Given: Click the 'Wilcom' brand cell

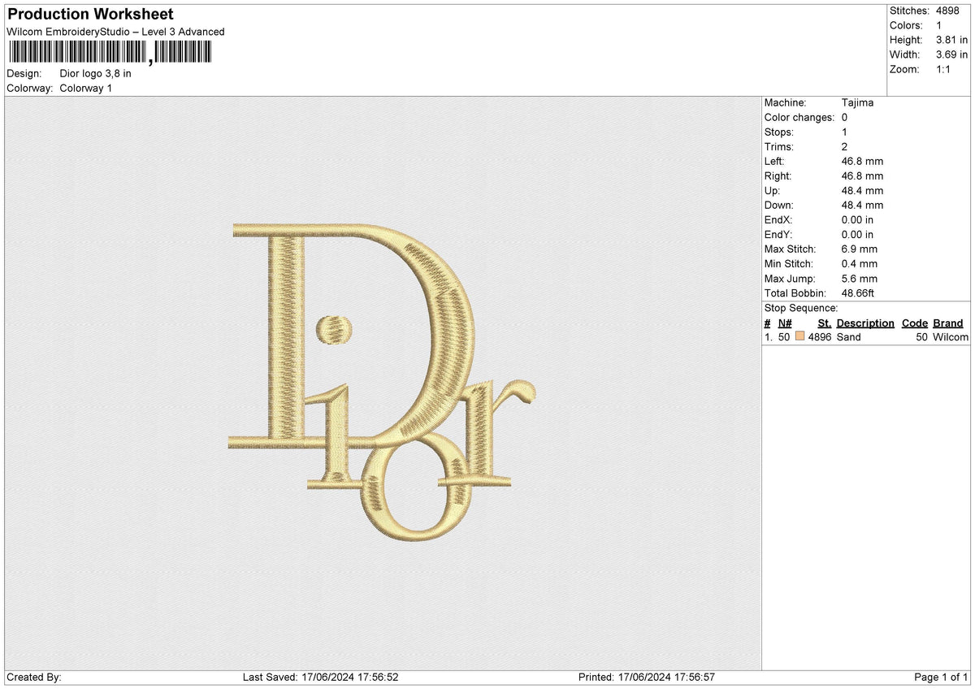Looking at the screenshot, I should coord(951,337).
